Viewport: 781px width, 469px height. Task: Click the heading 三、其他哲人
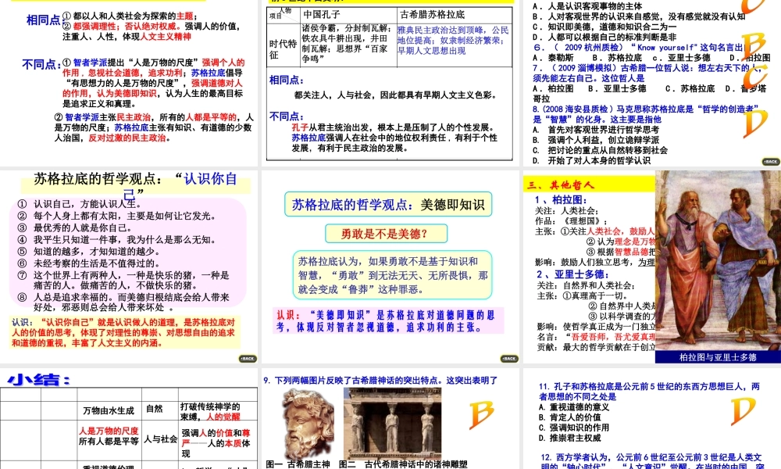(561, 185)
